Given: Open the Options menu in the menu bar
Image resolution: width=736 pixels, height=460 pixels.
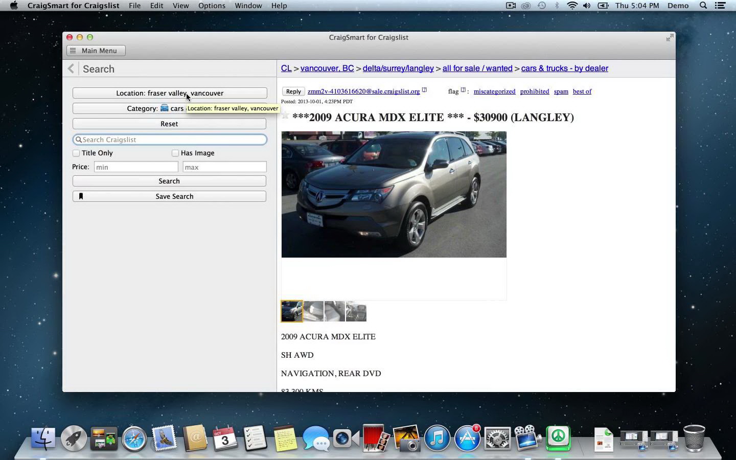Looking at the screenshot, I should click(212, 6).
